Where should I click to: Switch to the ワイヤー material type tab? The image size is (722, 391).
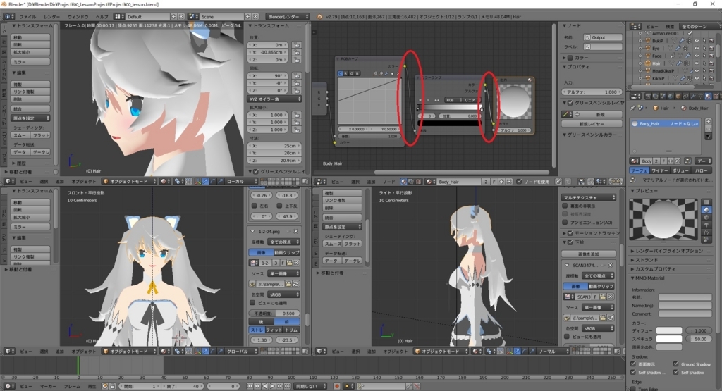659,170
